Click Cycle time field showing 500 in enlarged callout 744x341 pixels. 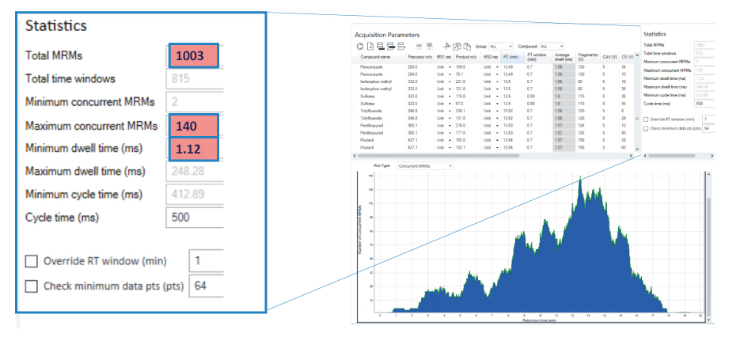[x=195, y=218]
